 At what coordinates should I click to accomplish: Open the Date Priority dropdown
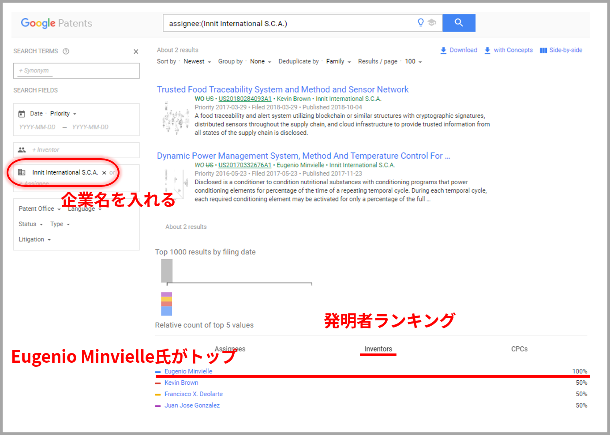coord(63,114)
